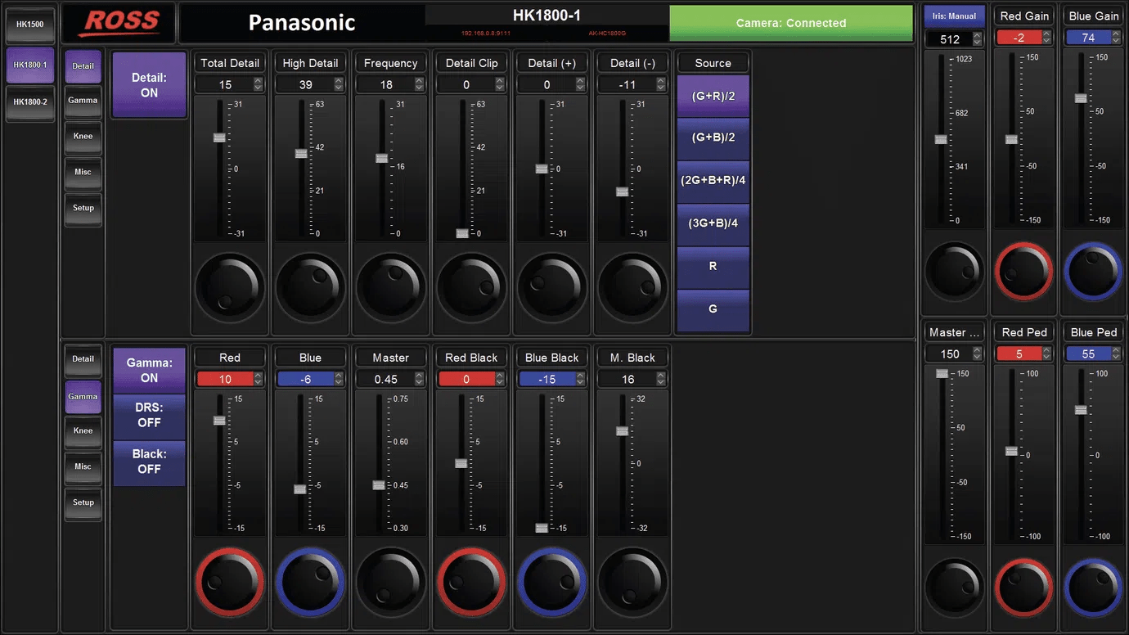Open the Misc panel in the top section
Viewport: 1129px width, 635px height.
[83, 172]
